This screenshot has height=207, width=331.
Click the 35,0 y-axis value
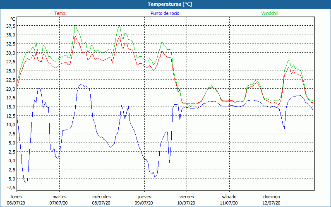click(x=11, y=35)
